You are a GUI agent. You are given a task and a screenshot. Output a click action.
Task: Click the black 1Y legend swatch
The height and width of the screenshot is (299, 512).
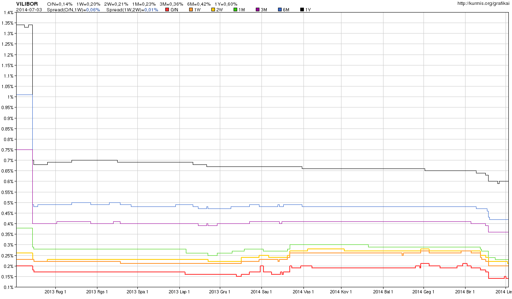301,9
